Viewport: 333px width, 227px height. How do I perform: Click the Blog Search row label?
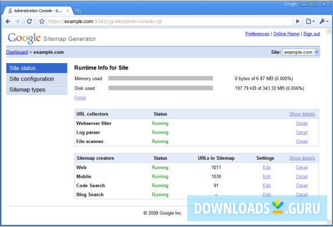[90, 195]
